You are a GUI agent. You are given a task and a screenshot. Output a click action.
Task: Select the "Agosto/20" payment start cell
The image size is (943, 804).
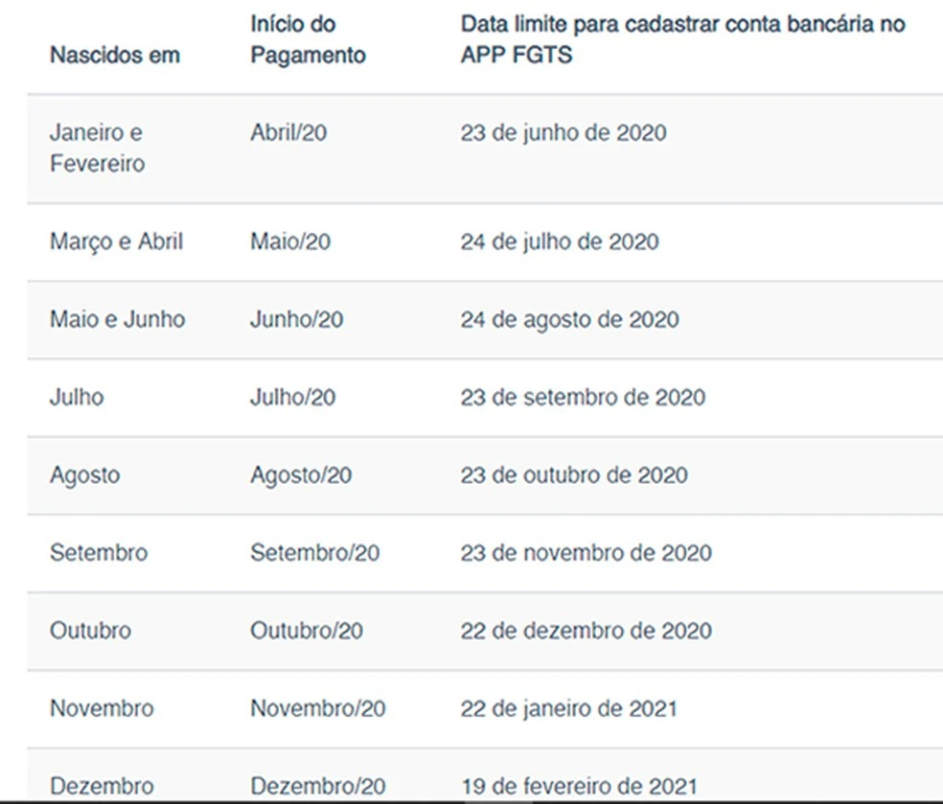tap(301, 475)
